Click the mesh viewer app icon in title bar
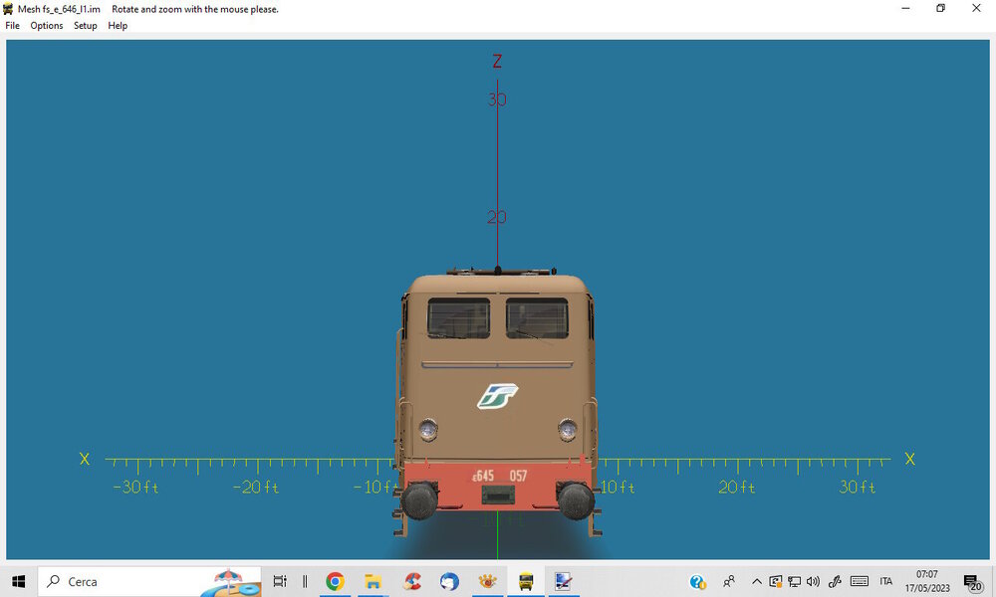996x597 pixels. (8, 9)
